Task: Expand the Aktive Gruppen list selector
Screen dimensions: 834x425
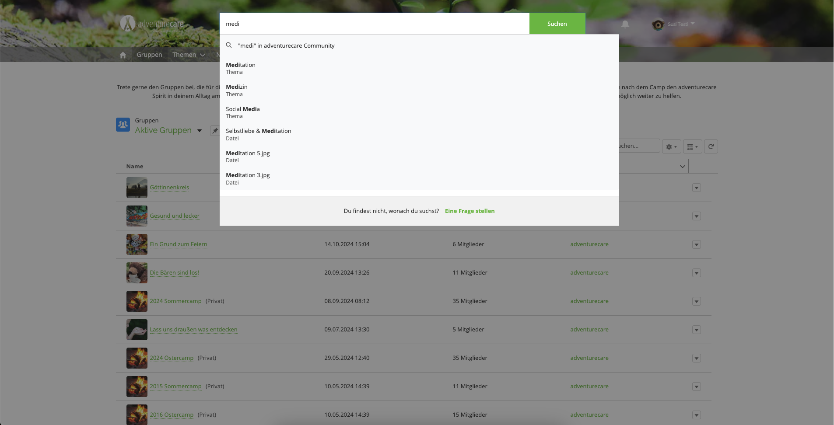Action: click(200, 131)
